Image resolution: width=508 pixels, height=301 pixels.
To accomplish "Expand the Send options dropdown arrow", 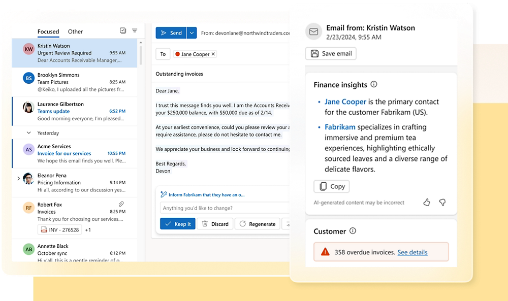I will click(x=192, y=33).
